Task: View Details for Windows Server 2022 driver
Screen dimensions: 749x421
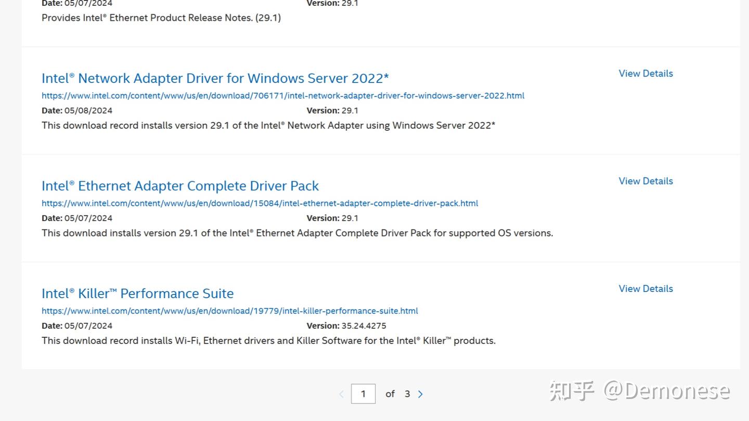Action: pos(645,73)
